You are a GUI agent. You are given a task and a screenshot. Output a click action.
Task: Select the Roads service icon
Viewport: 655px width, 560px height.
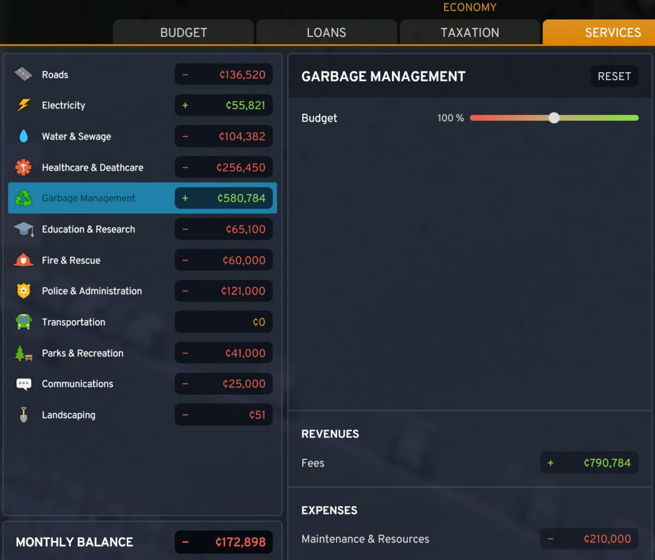tap(23, 74)
